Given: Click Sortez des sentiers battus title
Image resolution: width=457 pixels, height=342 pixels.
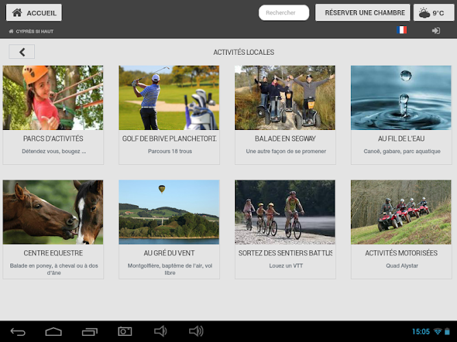Looking at the screenshot, I should (285, 253).
